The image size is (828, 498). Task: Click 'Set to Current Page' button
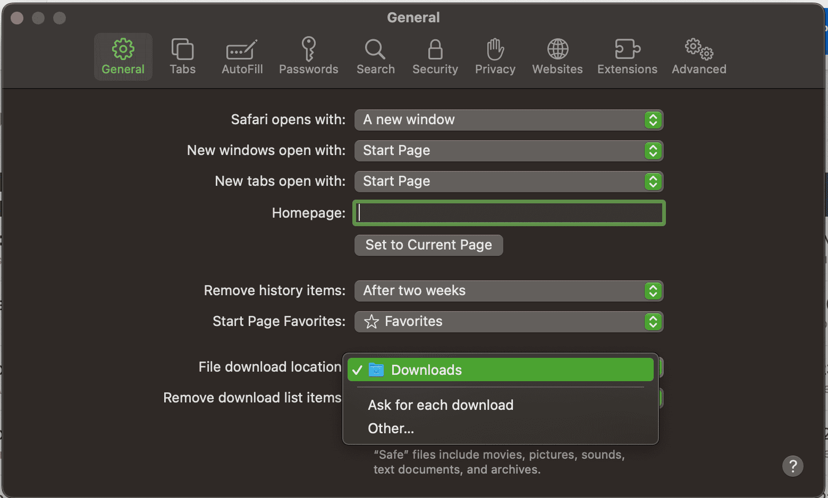(428, 245)
